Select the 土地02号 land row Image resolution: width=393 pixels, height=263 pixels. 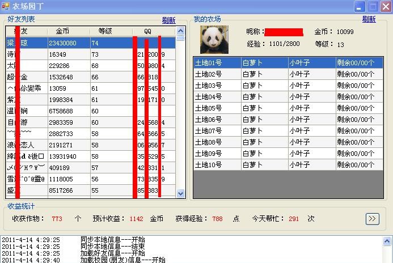pyautogui.click(x=288, y=74)
